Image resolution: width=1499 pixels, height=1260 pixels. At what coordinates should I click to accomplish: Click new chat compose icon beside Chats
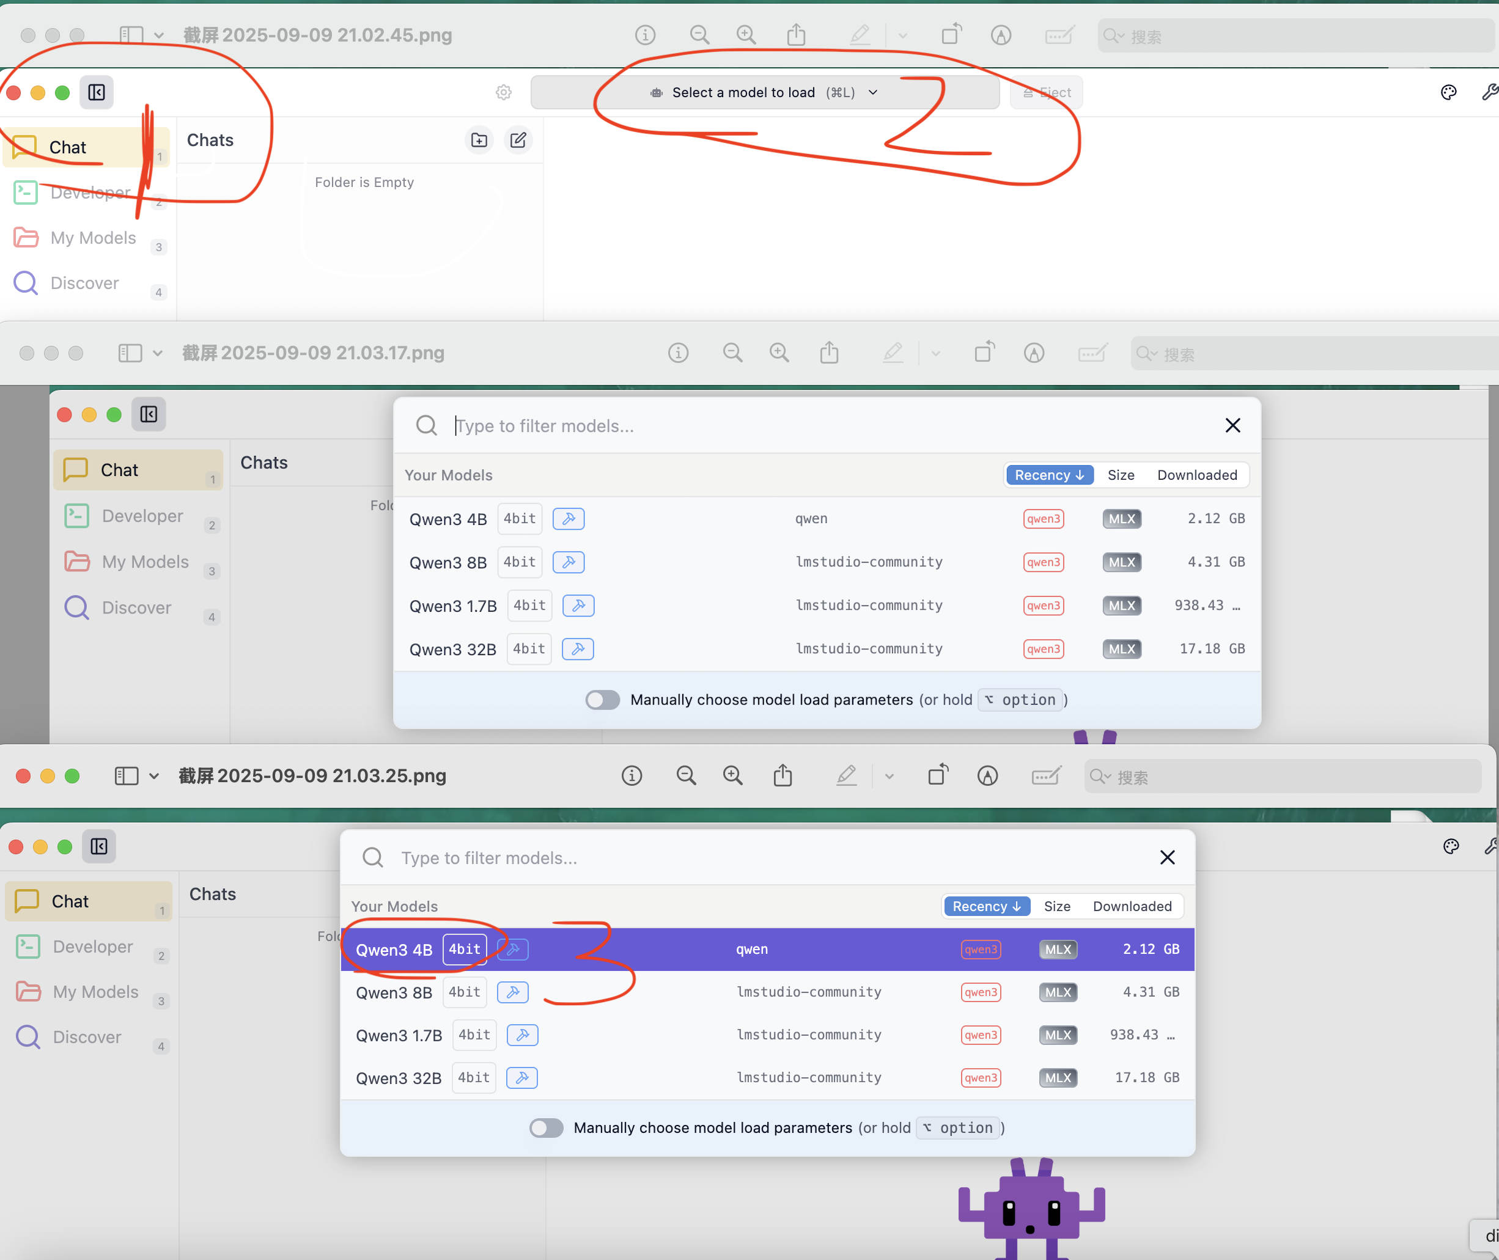[x=518, y=140]
